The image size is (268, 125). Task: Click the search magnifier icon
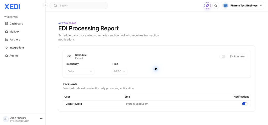coord(55,5)
